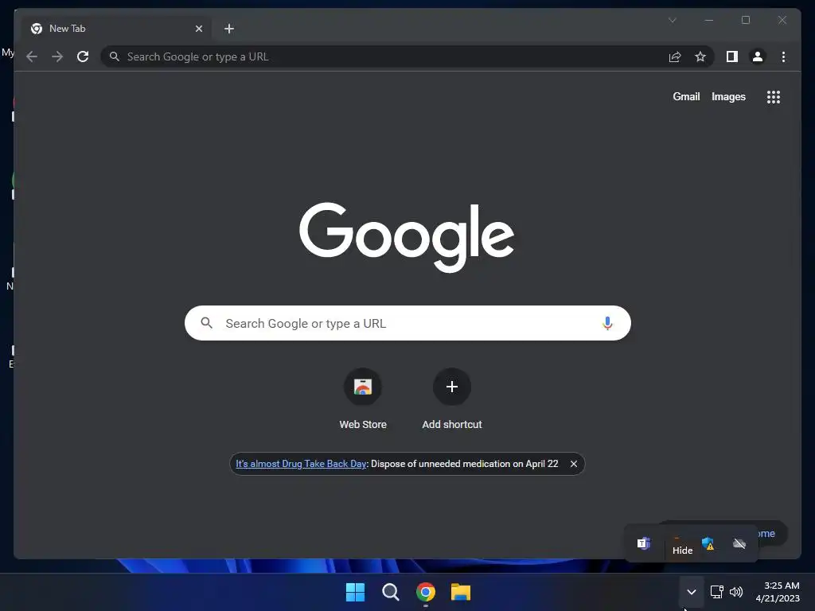815x611 pixels.
Task: Focus the Google search box on the page
Action: 407,323
